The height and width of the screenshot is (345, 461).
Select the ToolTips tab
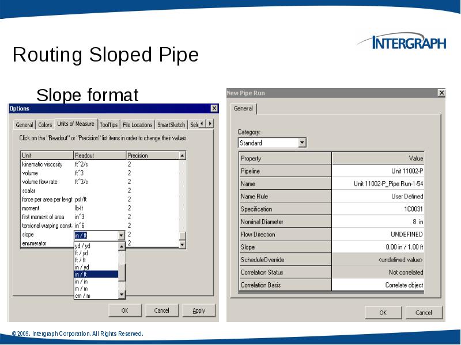click(108, 125)
